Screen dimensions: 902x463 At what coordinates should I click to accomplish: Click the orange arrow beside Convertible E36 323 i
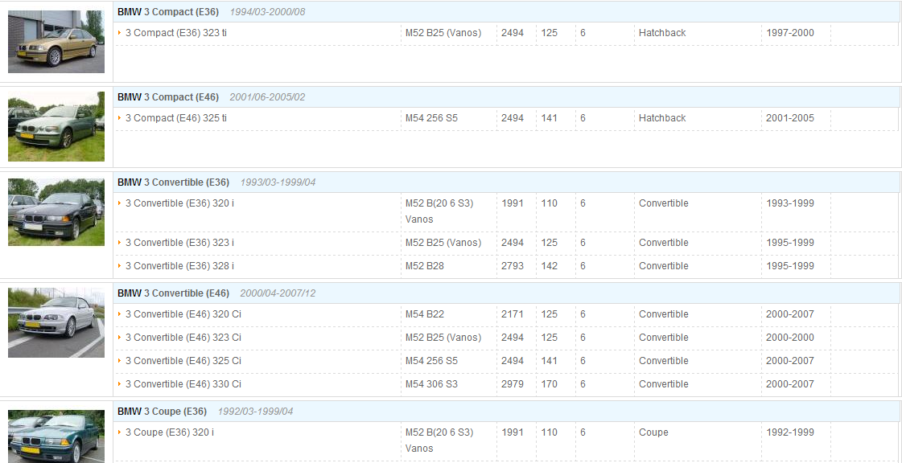pyautogui.click(x=120, y=243)
